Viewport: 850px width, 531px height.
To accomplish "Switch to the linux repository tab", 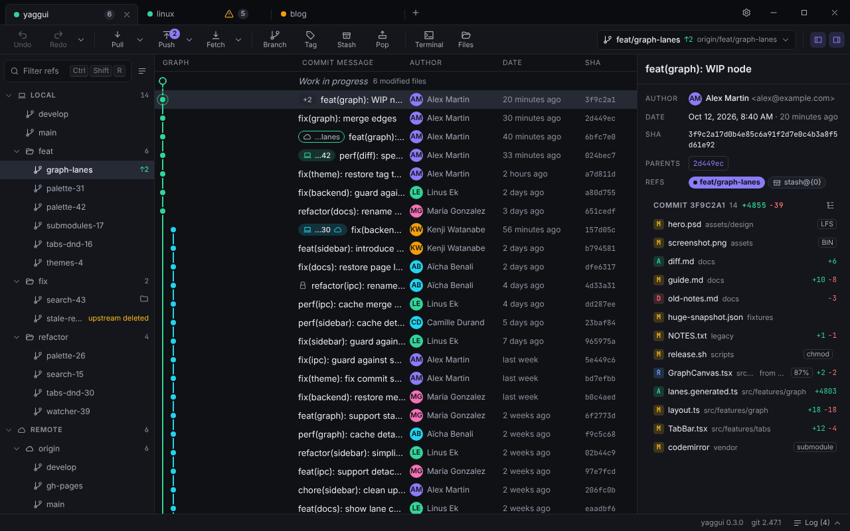I will pos(205,13).
